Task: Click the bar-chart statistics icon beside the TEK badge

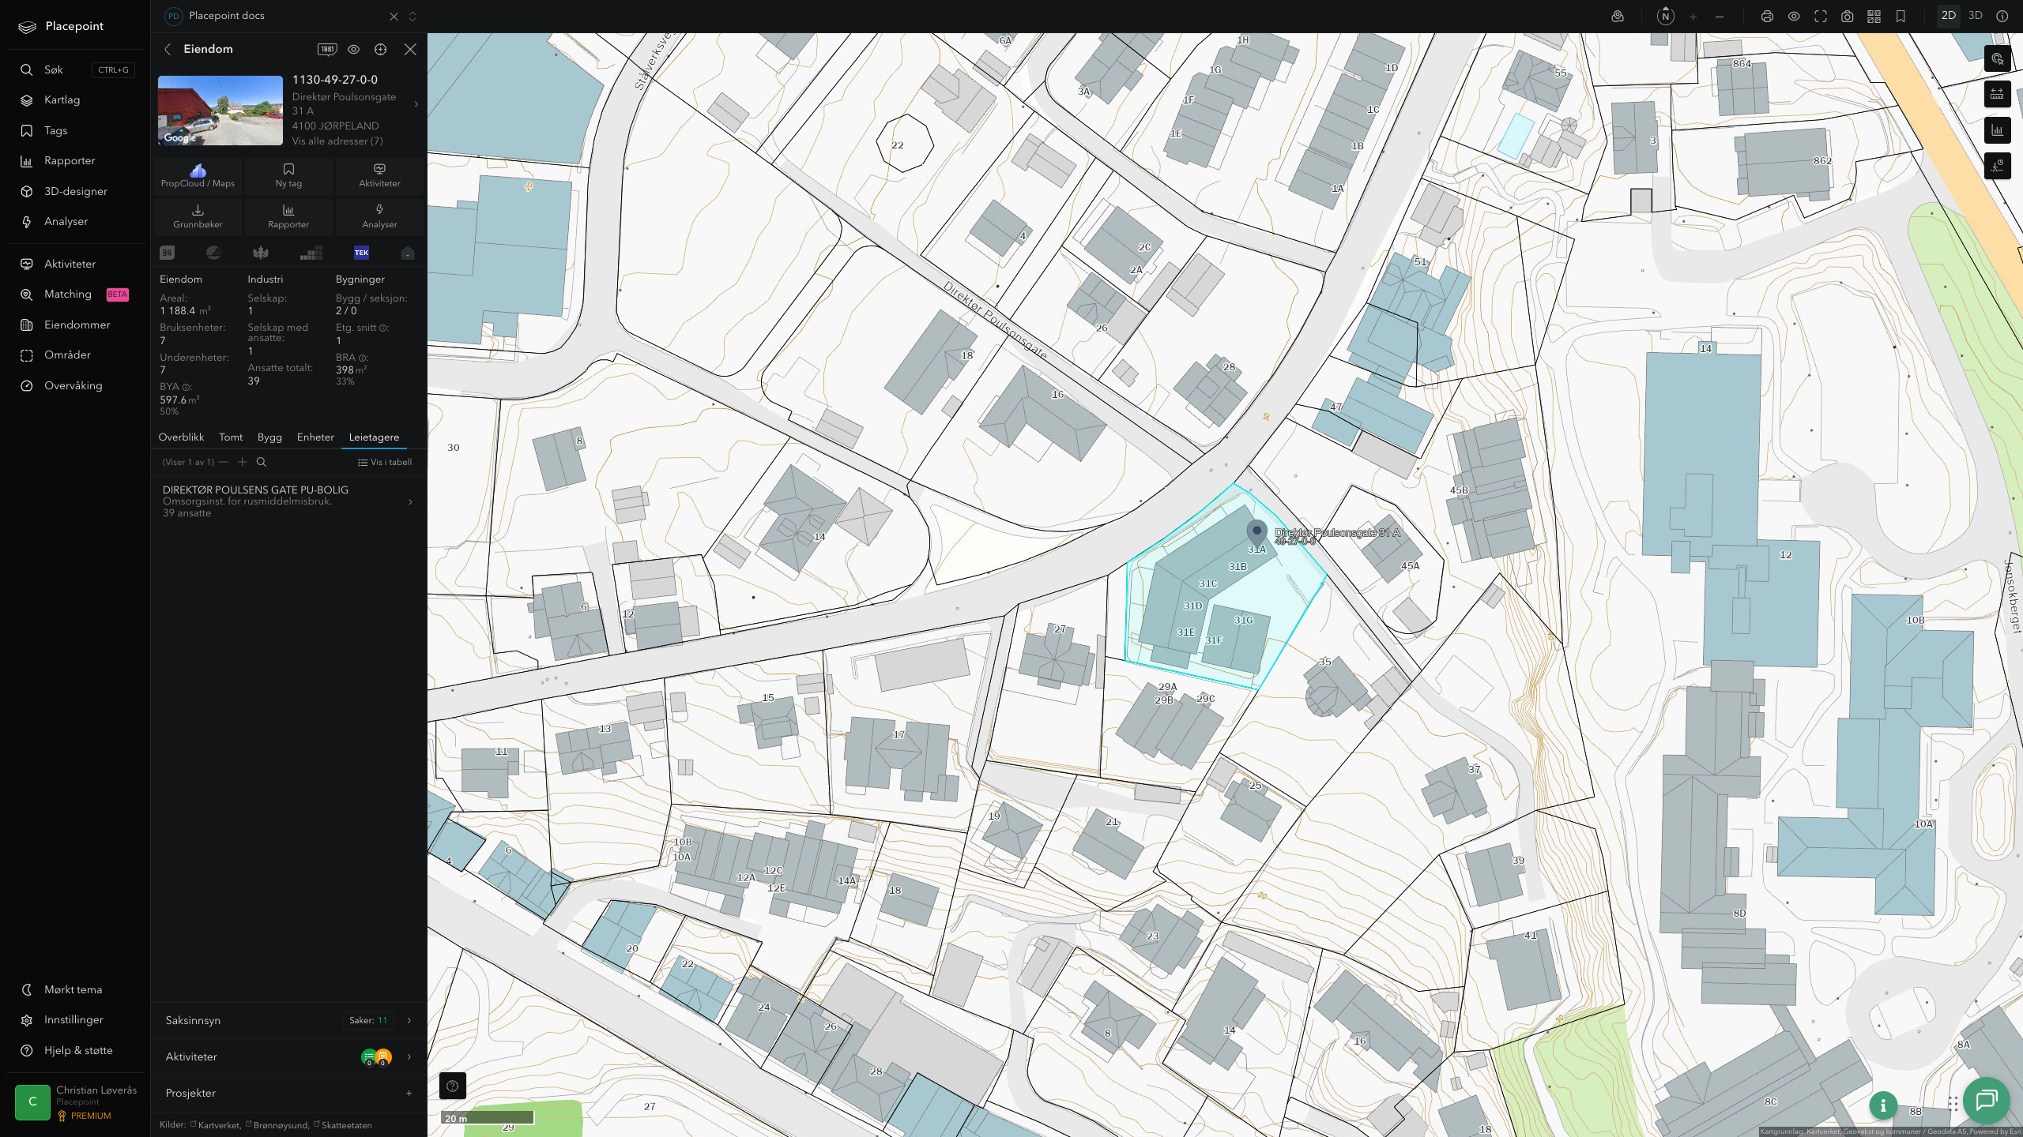Action: pos(311,253)
